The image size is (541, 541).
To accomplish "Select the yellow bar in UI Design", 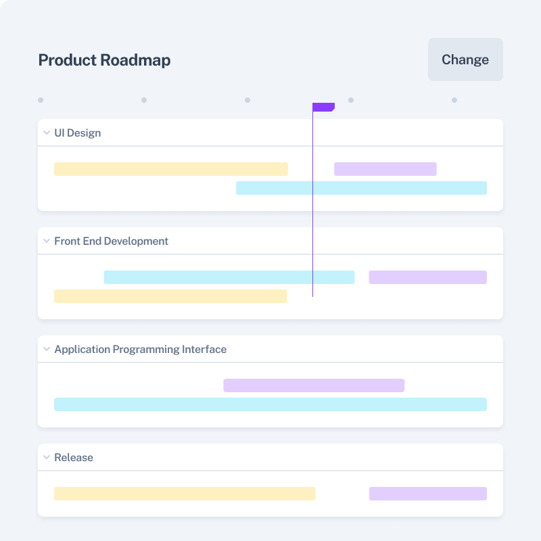I will tap(170, 169).
